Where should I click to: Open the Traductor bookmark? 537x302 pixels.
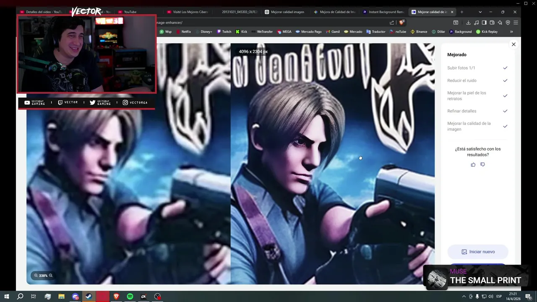[x=375, y=31]
